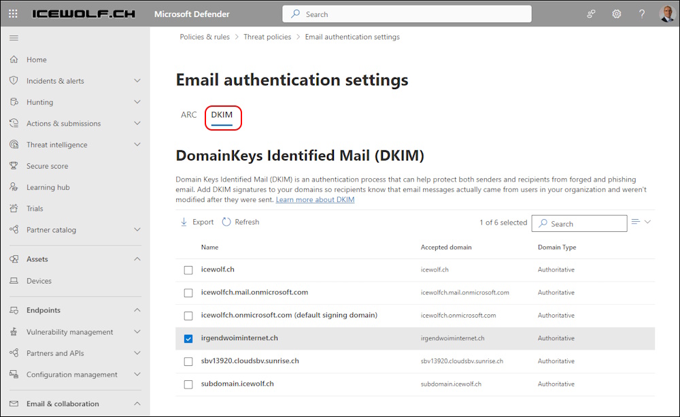This screenshot has width=680, height=417.
Task: Click the Incidents & alerts shield icon
Action: point(14,81)
